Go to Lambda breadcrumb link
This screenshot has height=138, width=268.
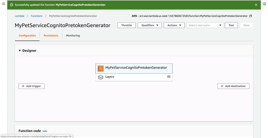coord(19,16)
